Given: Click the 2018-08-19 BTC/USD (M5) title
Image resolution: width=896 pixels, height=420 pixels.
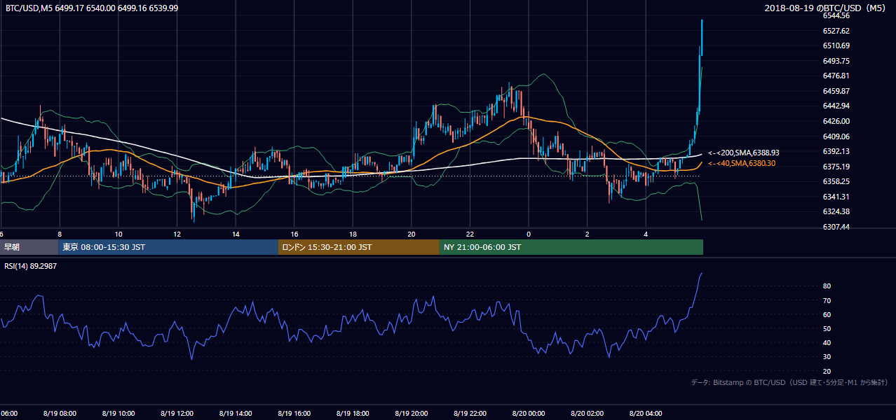Looking at the screenshot, I should click(827, 8).
